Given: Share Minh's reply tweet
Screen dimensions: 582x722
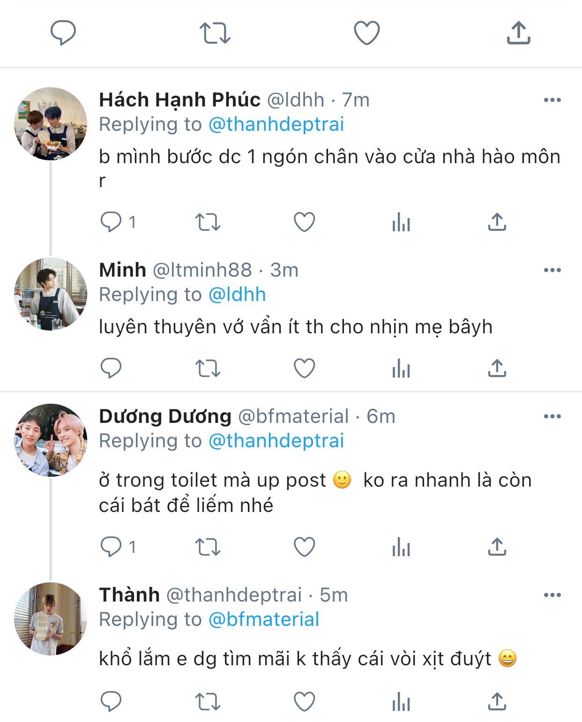Looking at the screenshot, I should pos(497,369).
